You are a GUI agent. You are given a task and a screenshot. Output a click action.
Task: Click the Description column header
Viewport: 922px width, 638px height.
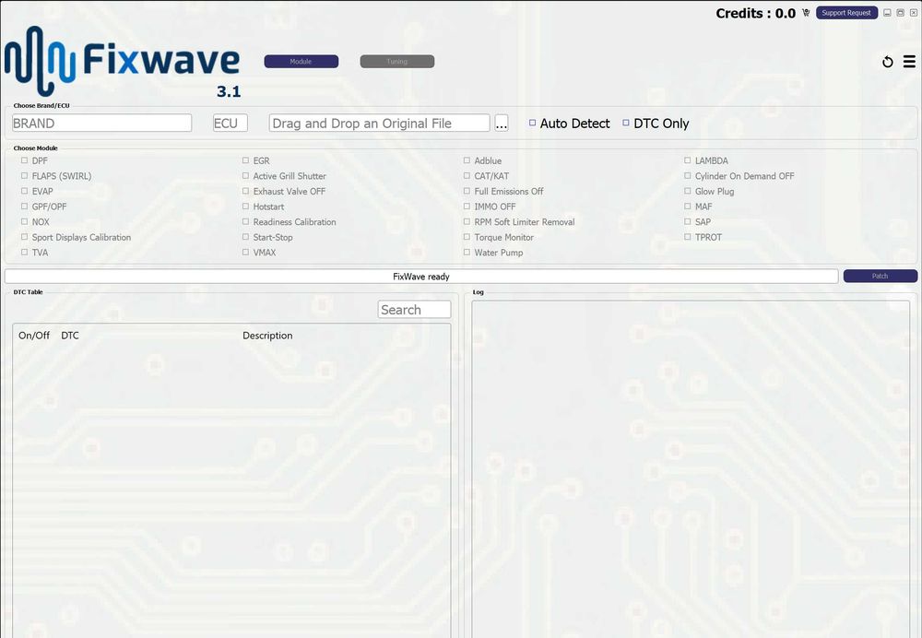(267, 336)
